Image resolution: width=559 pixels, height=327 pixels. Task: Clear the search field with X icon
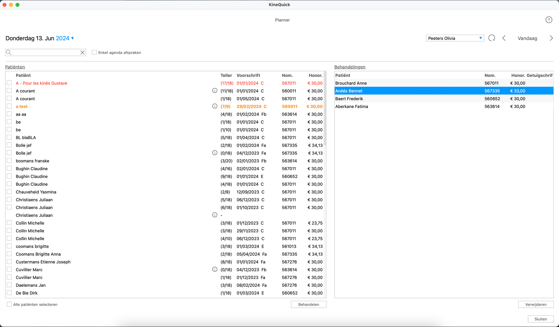click(82, 52)
